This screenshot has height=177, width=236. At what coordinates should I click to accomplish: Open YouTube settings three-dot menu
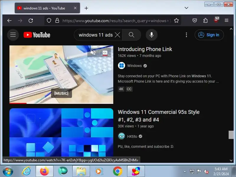tap(186, 35)
